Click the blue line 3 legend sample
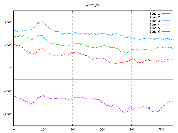 165,21
